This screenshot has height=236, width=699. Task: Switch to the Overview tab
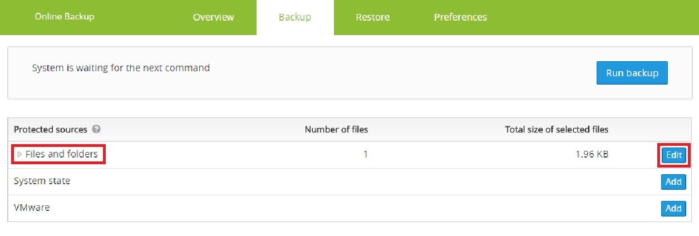(213, 17)
